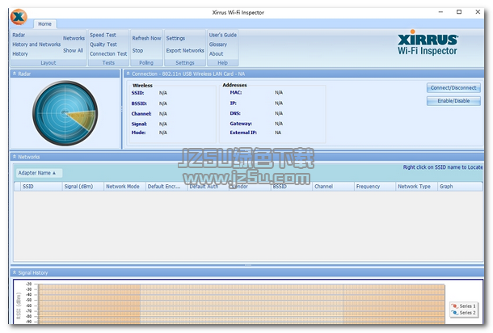The width and height of the screenshot is (493, 333).
Task: Click Refresh Now in Polling group
Action: [146, 38]
